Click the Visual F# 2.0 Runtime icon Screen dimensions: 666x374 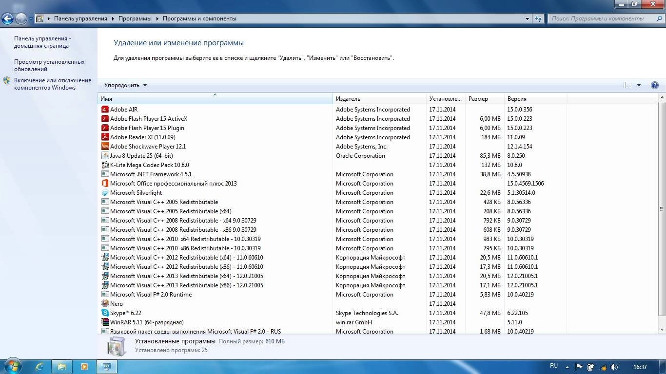pos(105,295)
